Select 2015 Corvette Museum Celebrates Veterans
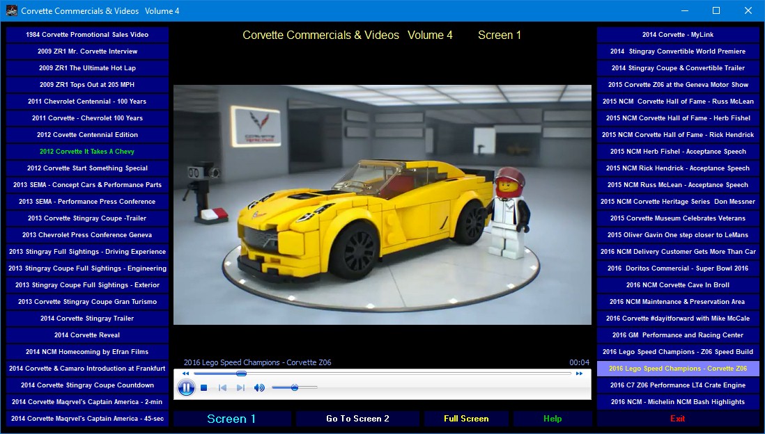This screenshot has height=434, width=765. pos(678,218)
